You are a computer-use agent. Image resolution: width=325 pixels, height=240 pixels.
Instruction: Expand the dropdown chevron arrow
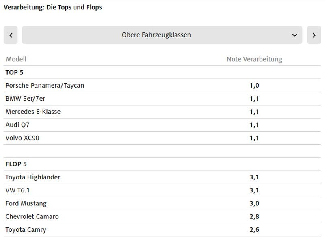(x=295, y=35)
